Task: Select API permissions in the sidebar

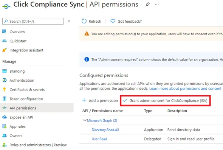Action: pos(37,108)
